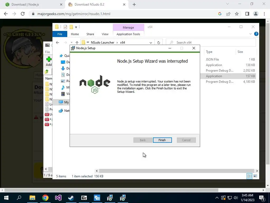Switch to large icons view in Explorer

(x=255, y=176)
